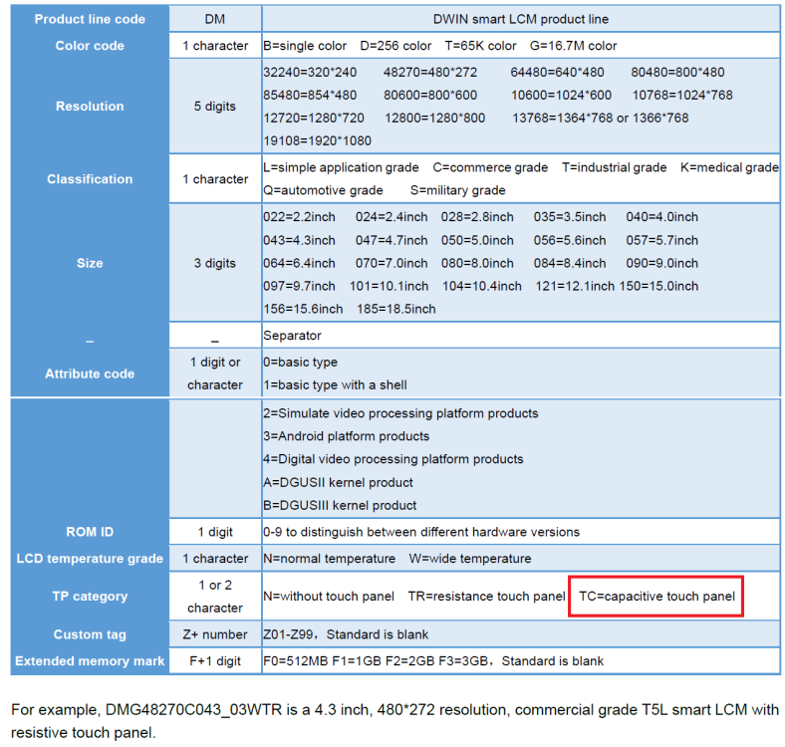785x747 pixels.
Task: Select '090=9.0inch' size entry
Action: click(x=661, y=263)
